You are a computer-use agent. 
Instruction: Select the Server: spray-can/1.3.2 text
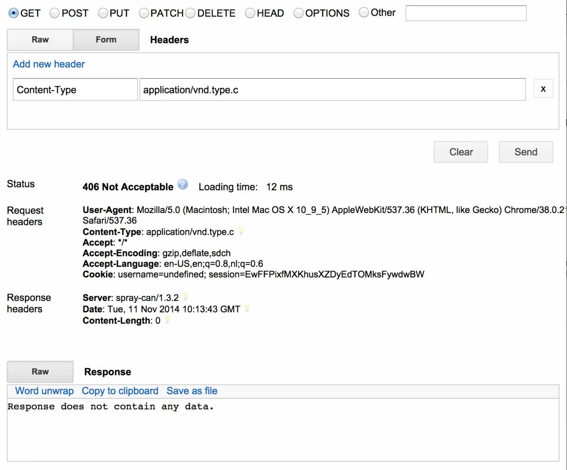click(x=131, y=298)
